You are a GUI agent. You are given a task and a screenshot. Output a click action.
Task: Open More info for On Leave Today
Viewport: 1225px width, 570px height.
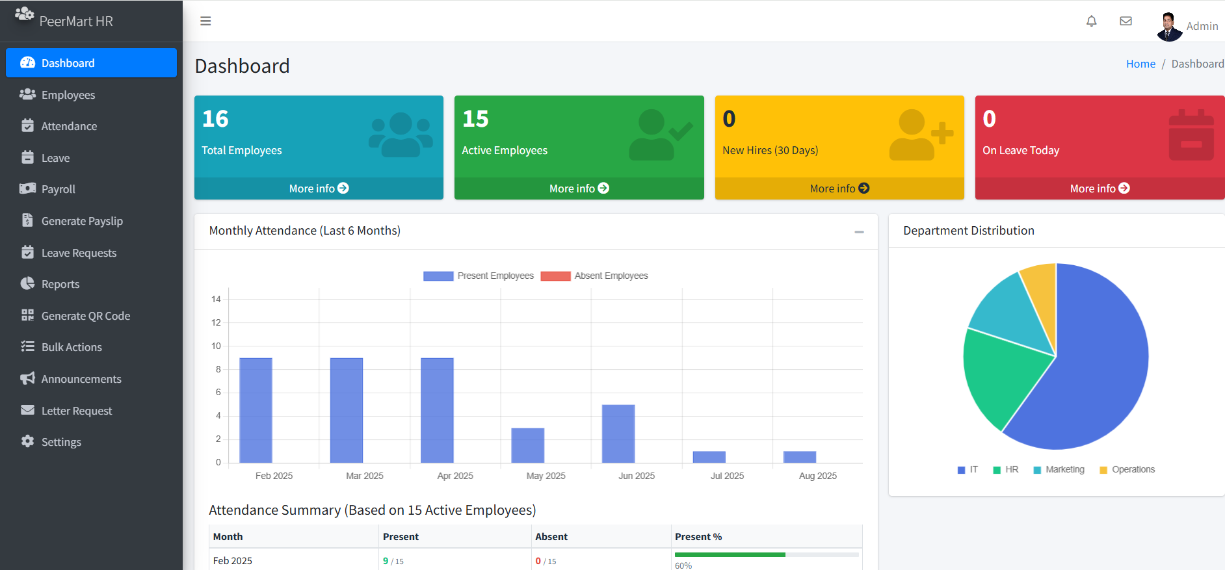[1100, 188]
